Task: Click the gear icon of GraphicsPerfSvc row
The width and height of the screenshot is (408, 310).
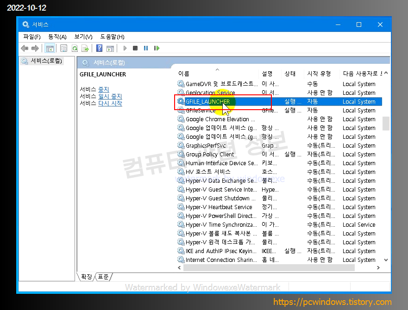Action: [x=181, y=145]
